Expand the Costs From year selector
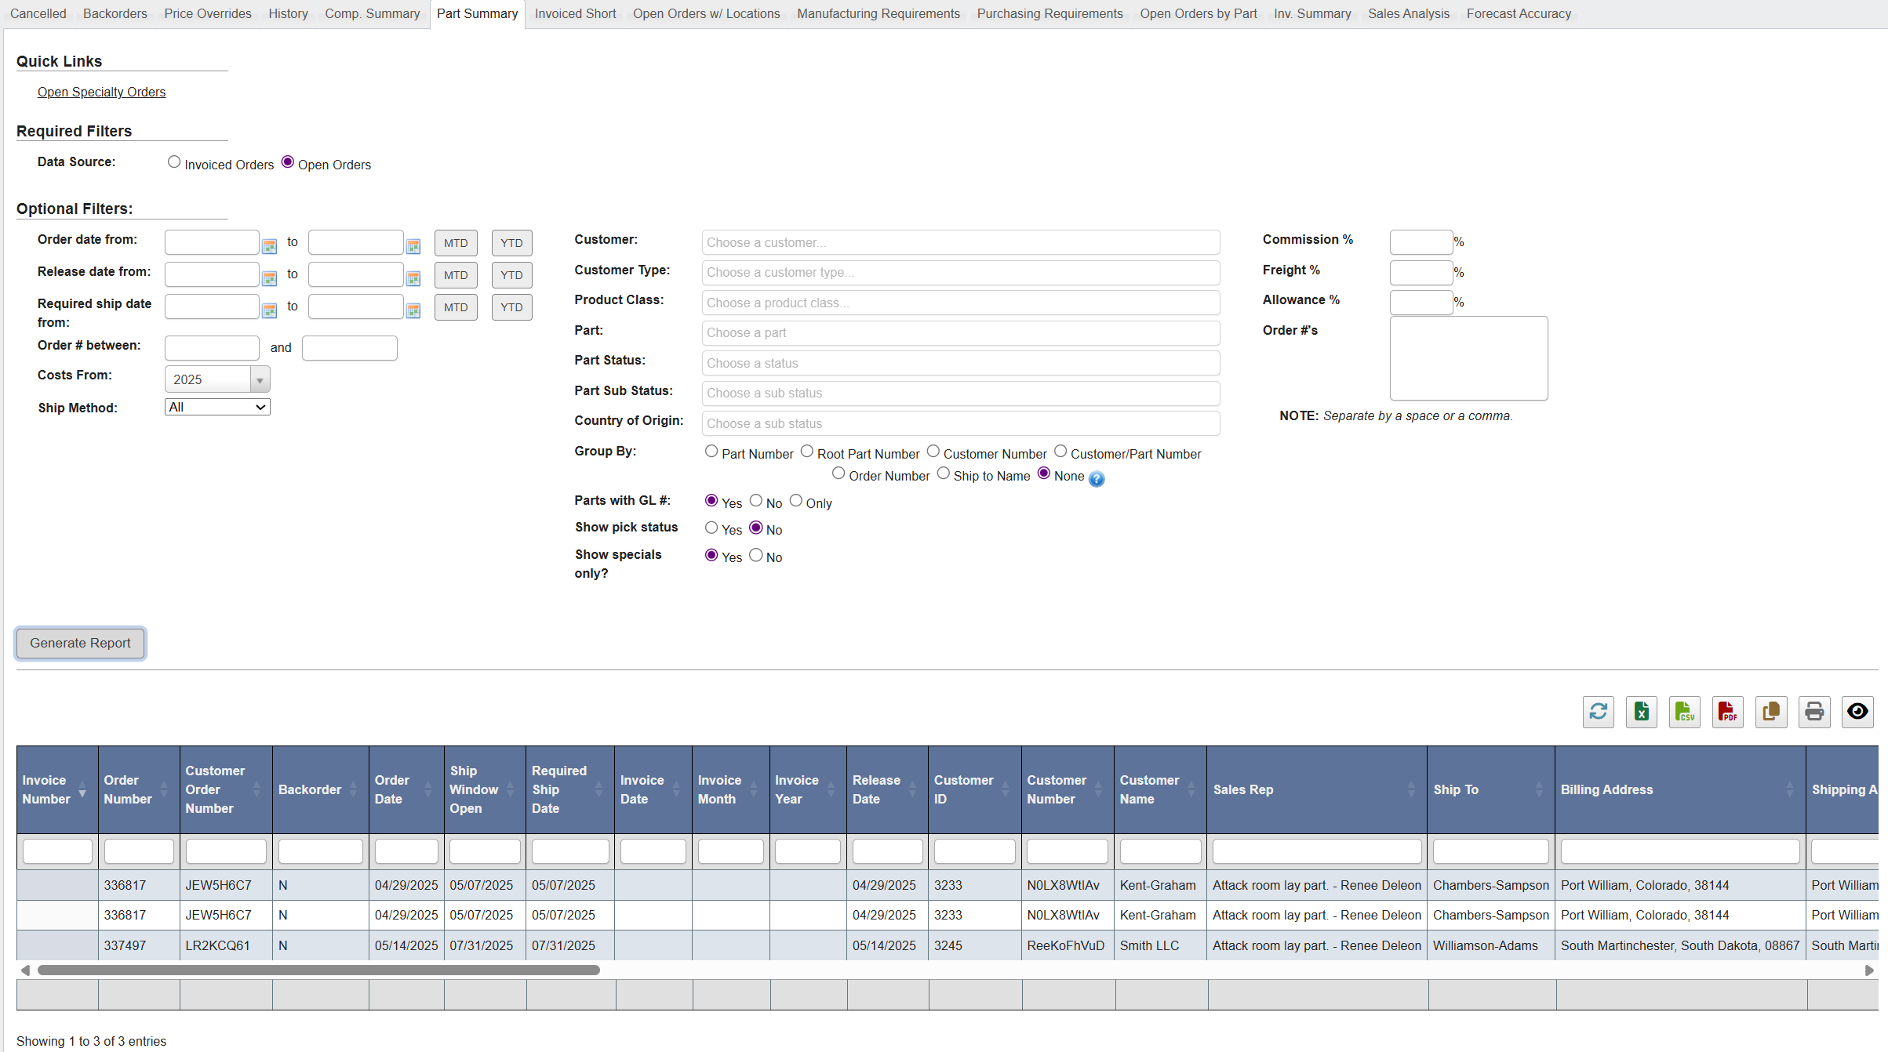This screenshot has width=1888, height=1052. click(x=260, y=379)
